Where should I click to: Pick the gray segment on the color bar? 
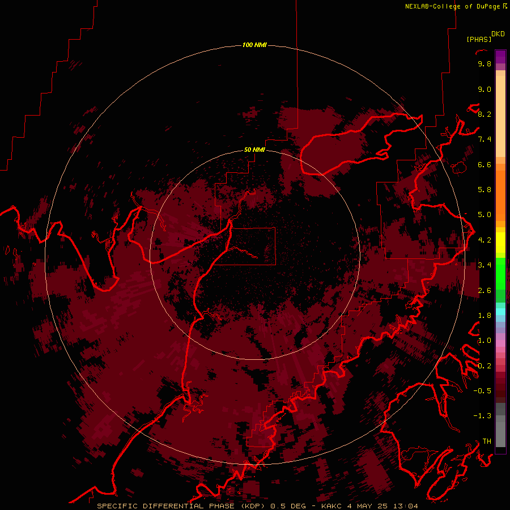click(500, 425)
